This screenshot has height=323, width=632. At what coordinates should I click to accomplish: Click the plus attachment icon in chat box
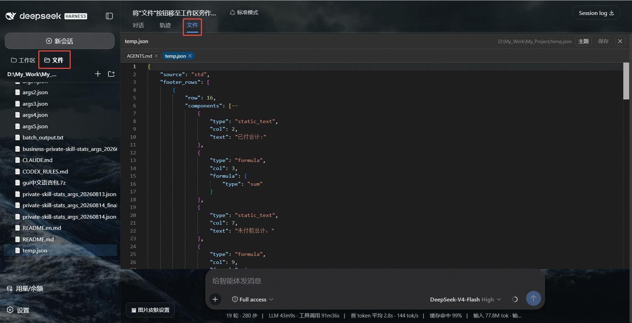pos(215,299)
